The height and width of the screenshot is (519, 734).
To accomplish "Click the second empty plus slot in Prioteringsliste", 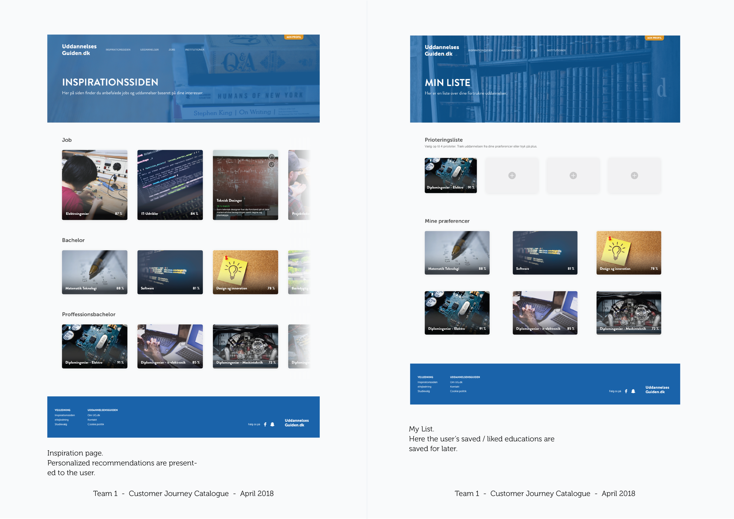I will 573,175.
